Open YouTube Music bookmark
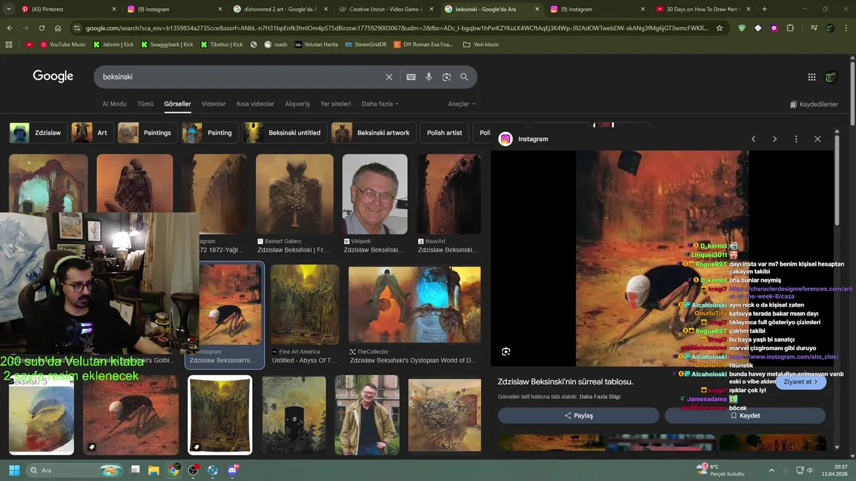 click(x=63, y=44)
